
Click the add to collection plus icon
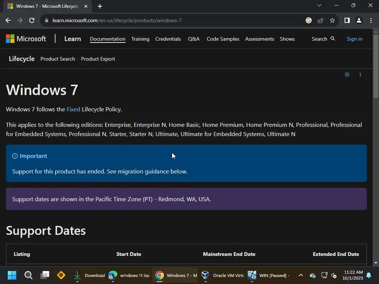tap(347, 75)
